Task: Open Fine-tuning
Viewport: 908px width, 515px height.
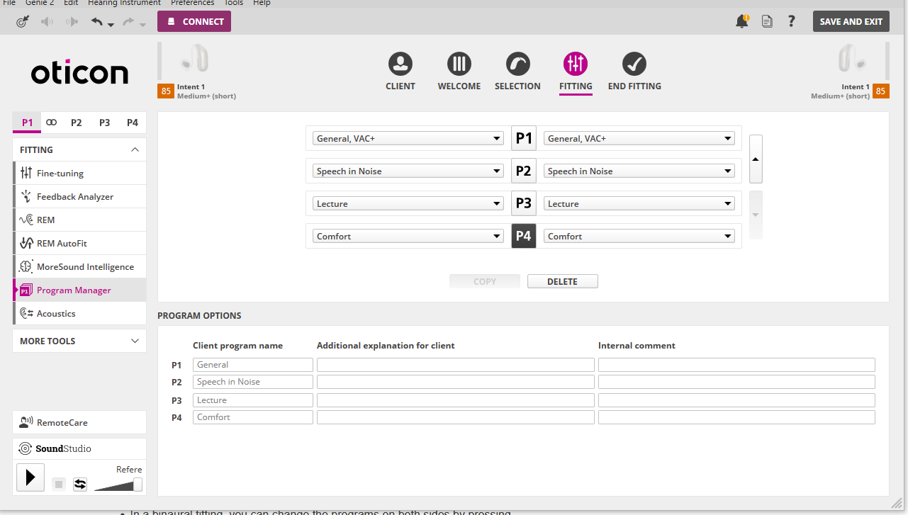Action: pyautogui.click(x=79, y=173)
